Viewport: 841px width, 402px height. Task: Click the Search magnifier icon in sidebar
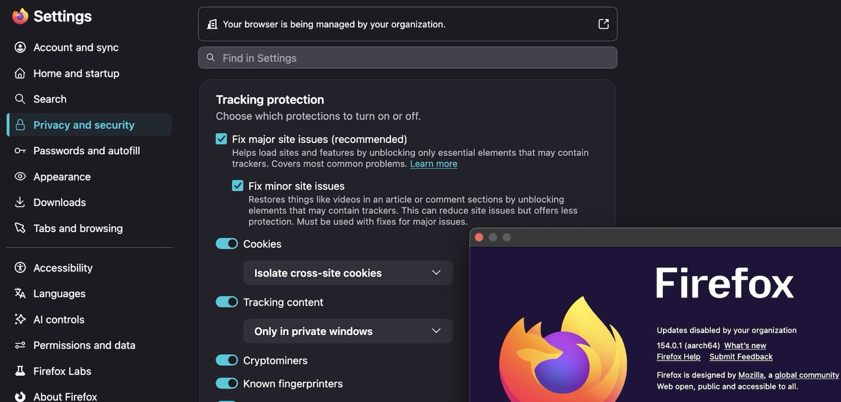coord(20,99)
